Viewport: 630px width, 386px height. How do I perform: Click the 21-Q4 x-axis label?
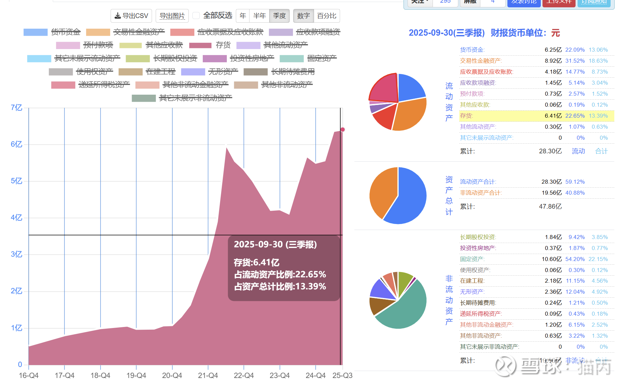pos(208,376)
